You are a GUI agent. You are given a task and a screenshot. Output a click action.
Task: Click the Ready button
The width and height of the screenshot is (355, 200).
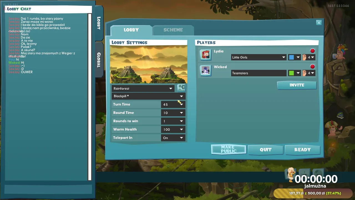click(x=303, y=150)
